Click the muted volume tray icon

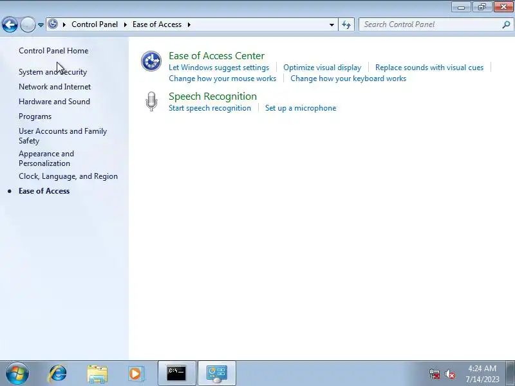pyautogui.click(x=449, y=374)
